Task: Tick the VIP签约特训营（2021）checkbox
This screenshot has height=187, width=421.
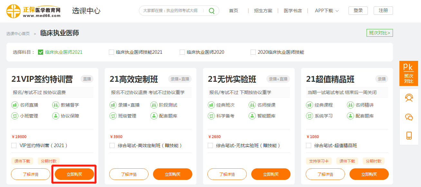Action: click(14, 145)
